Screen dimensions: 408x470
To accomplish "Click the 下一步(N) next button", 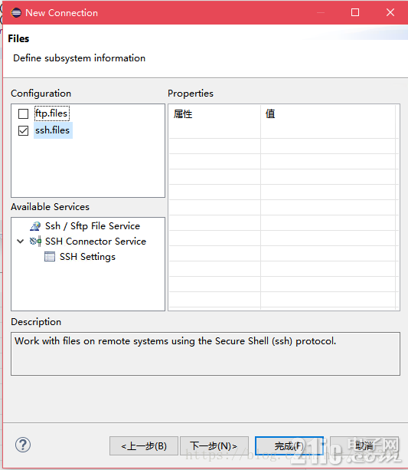I will pos(214,446).
